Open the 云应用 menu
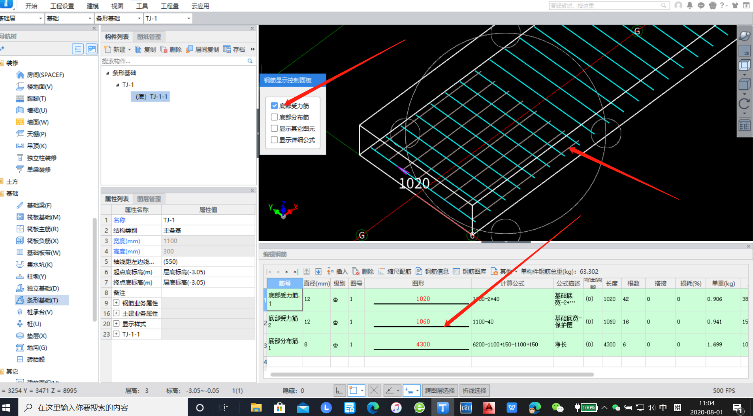Screen dimensions: 753x416 [x=200, y=6]
